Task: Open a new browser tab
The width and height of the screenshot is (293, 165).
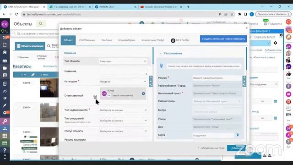Action: [x=188, y=7]
